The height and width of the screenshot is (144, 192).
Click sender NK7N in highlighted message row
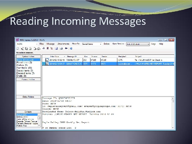(x=103, y=64)
